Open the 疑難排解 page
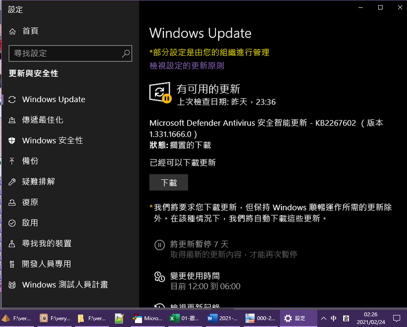This screenshot has width=407, height=327. pyautogui.click(x=38, y=181)
